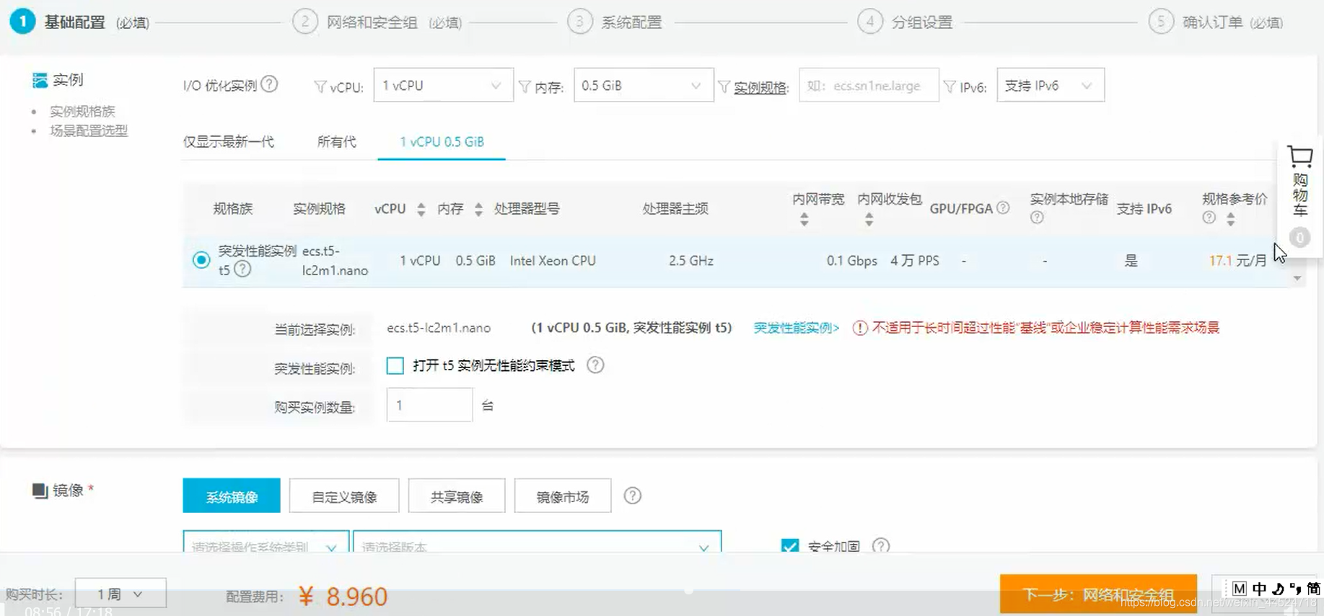Click the 规格族 column header

click(233, 209)
